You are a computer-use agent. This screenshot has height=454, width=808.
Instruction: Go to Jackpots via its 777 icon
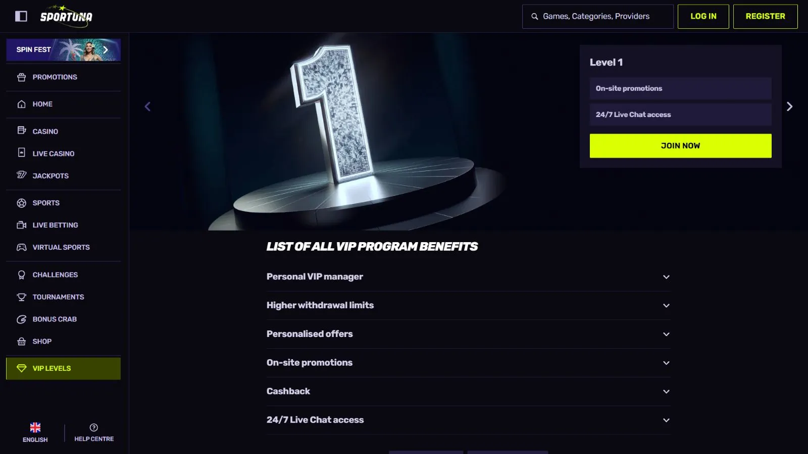click(21, 175)
